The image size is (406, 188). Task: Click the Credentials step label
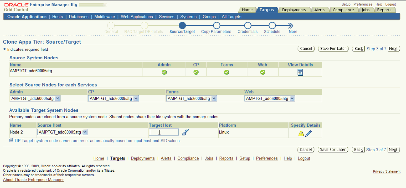tap(247, 32)
